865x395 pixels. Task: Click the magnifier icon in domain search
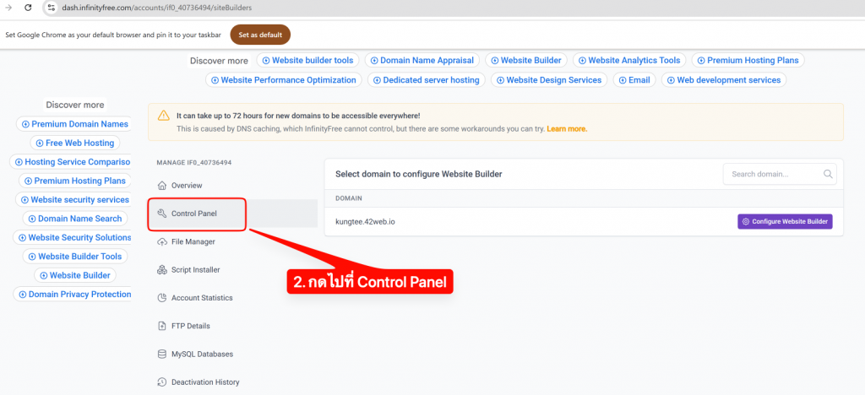pyautogui.click(x=828, y=175)
